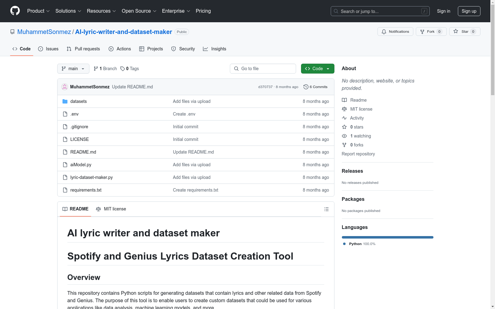Click the Sign in link

(x=444, y=11)
